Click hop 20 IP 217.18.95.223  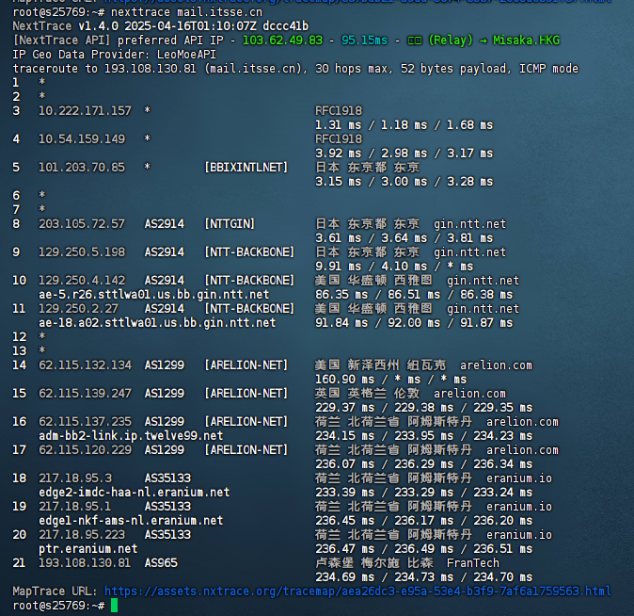(82, 535)
